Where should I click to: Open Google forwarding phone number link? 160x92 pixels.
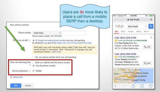[52, 40]
